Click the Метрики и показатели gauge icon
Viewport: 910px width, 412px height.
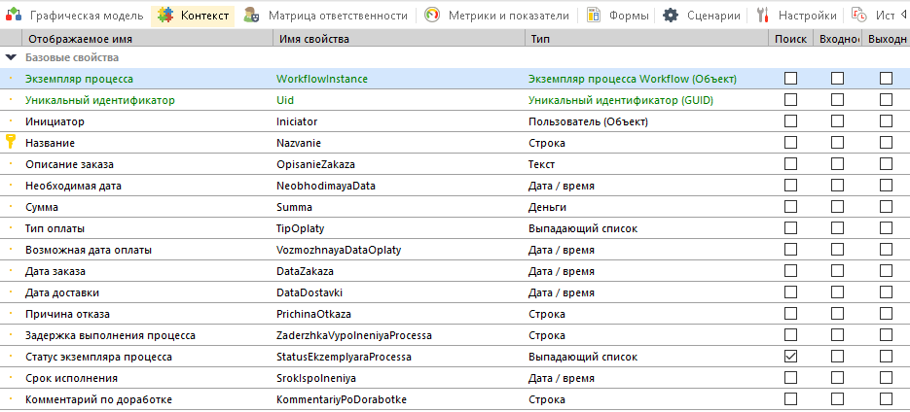[432, 15]
